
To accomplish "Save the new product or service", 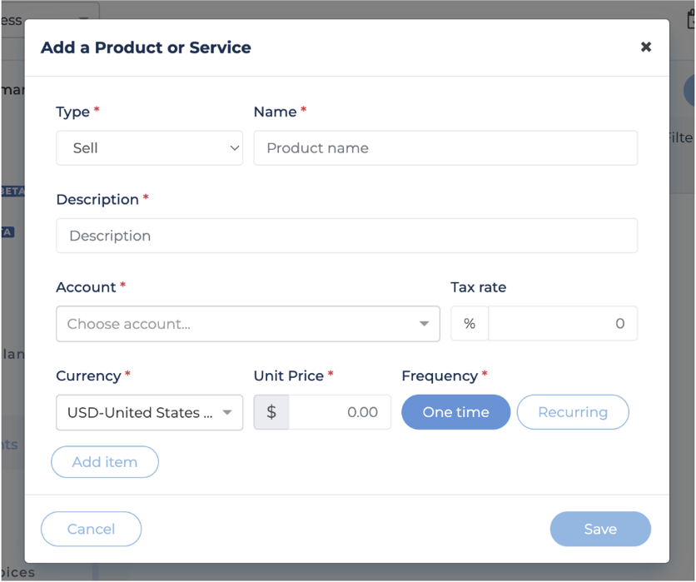I will (600, 529).
